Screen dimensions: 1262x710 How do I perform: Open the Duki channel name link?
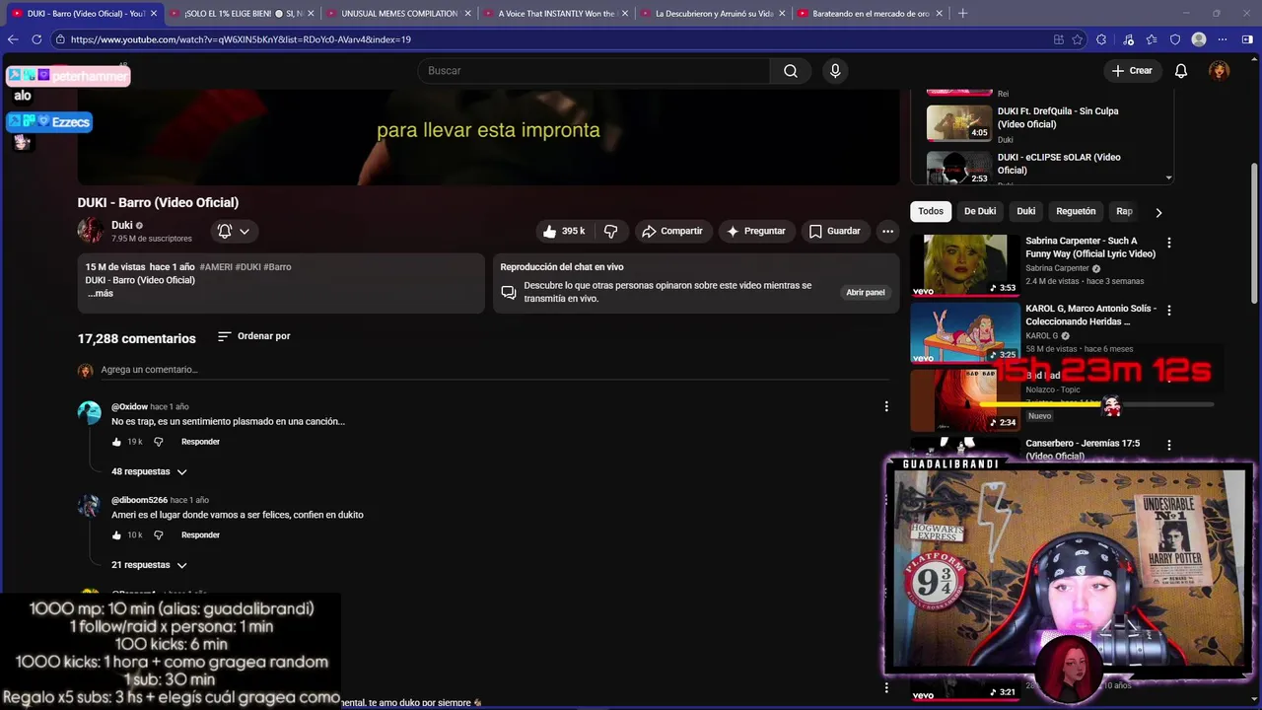click(121, 225)
